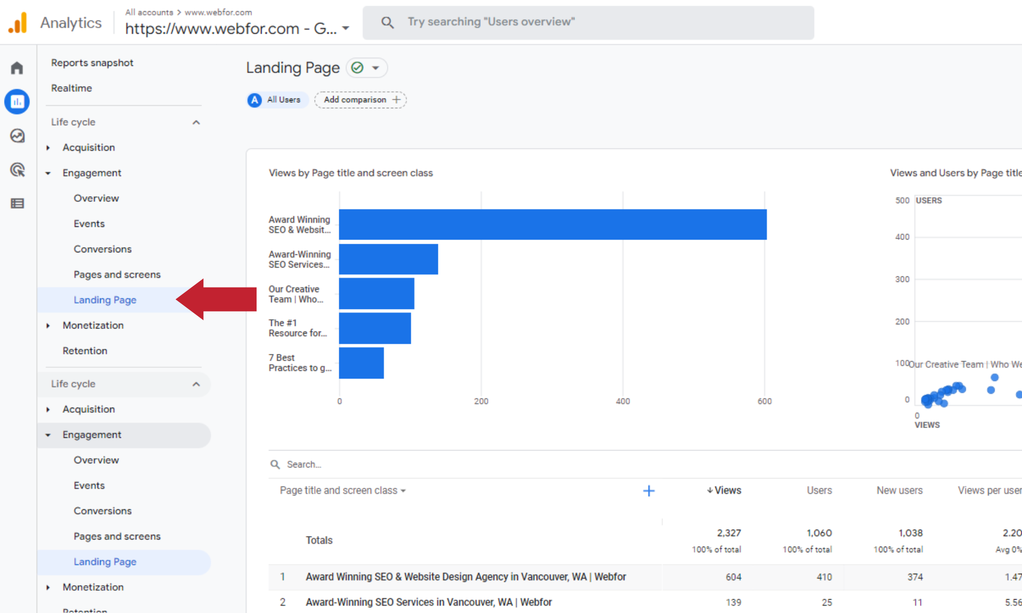Expand the second Acquisition item

click(48, 409)
